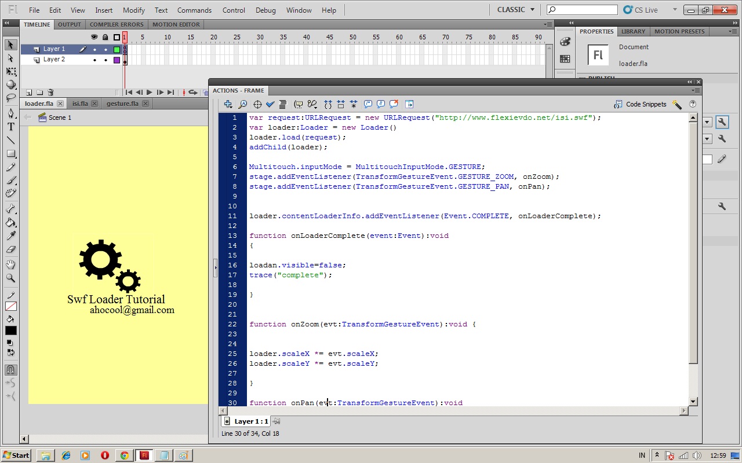Select the Check Syntax icon in Actions panel
The height and width of the screenshot is (463, 742).
270,104
